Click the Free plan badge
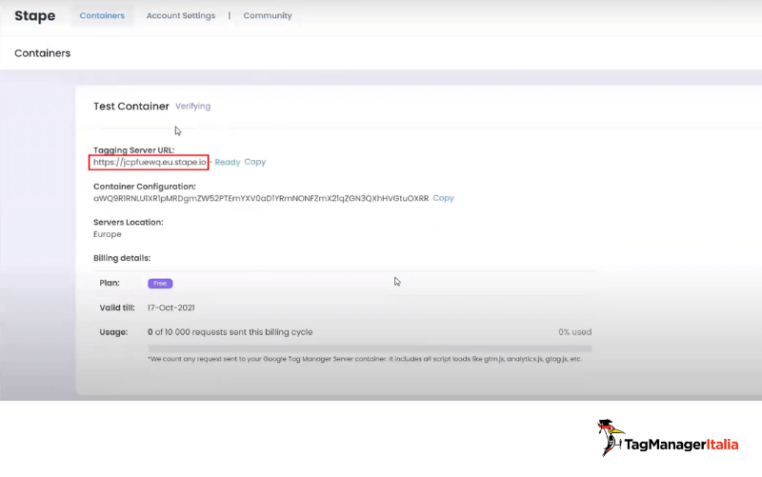Viewport: 762px width, 477px height. pos(160,283)
